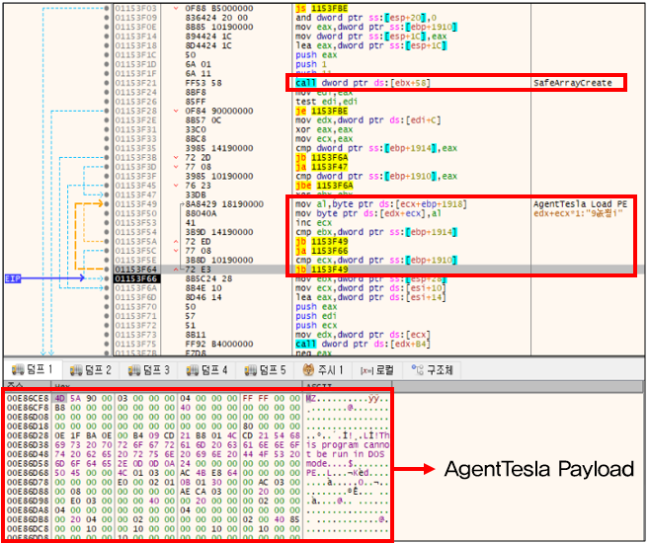This screenshot has width=649, height=544.
Task: Select instruction call dword ptr ds:[edx+B4]
Action: (x=363, y=344)
